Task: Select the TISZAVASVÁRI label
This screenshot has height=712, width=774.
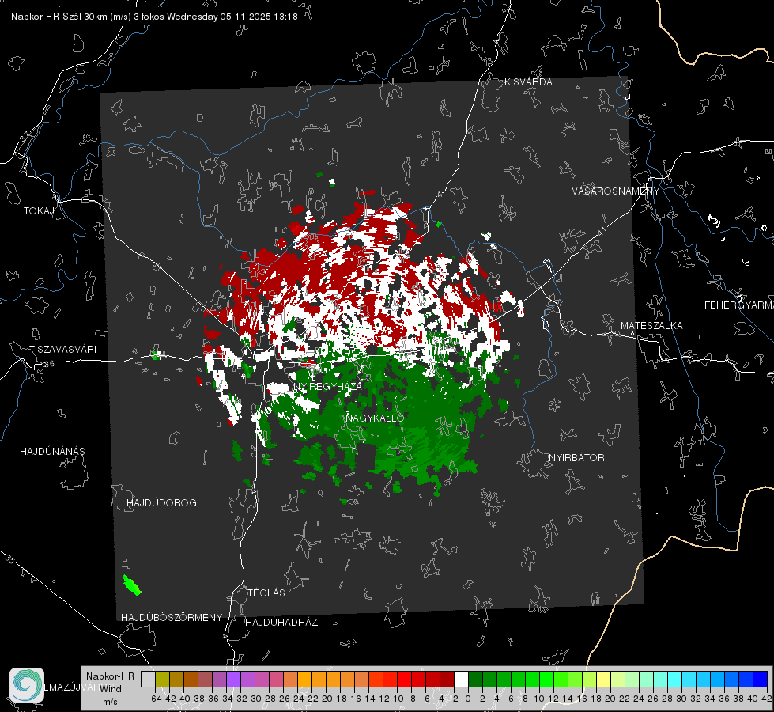Action: click(x=62, y=350)
